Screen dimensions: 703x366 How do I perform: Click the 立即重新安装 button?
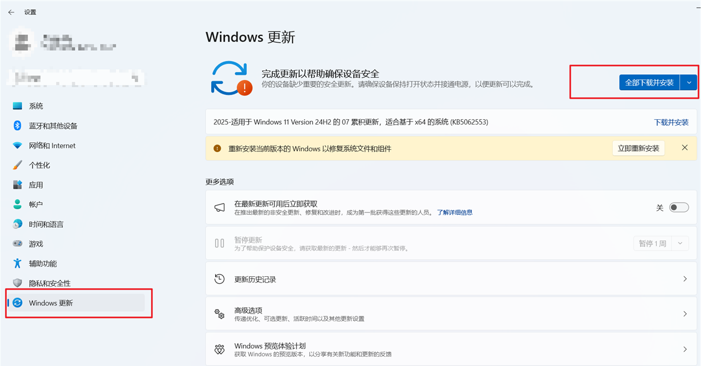[639, 148]
